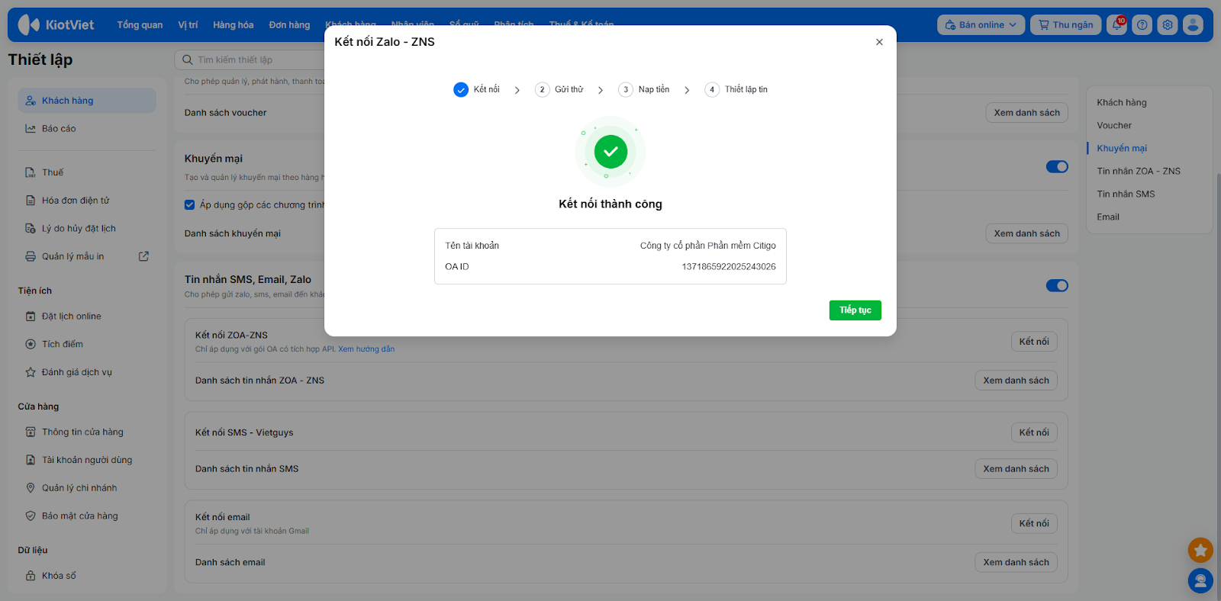This screenshot has width=1221, height=601.
Task: Toggle the Tin nhắn SMS, Email, Zalo switch
Action: click(x=1057, y=285)
